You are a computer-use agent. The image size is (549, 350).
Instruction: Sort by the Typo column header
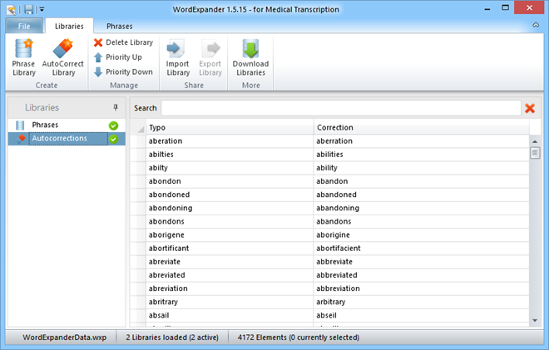click(x=230, y=127)
